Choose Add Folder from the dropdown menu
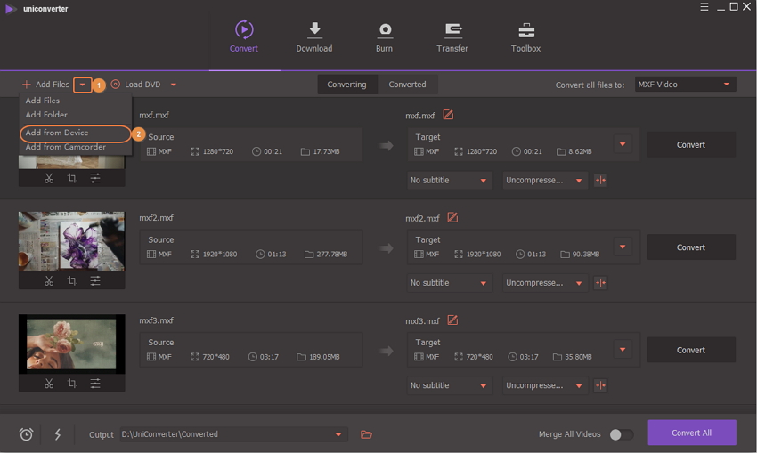Screen dimensions: 757x453 46,114
